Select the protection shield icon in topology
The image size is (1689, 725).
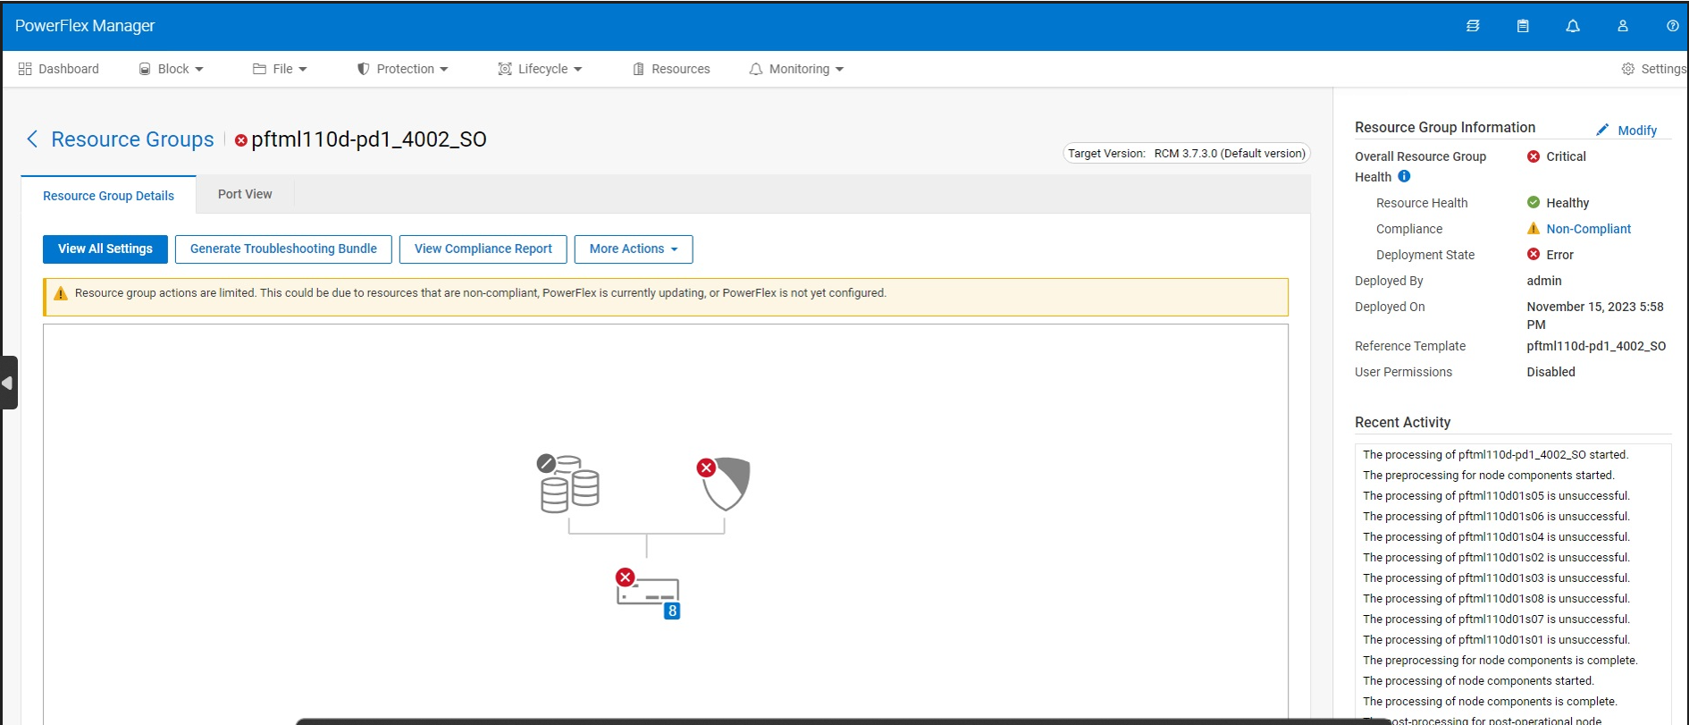pos(726,484)
